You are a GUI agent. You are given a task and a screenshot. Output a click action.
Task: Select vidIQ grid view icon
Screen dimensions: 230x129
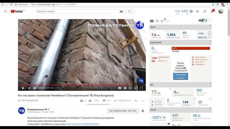[152, 21]
